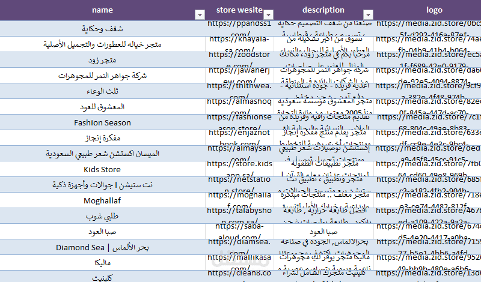Viewport: 481px width, 282px height.
Task: Open the saba-aloud website link
Action: point(239,232)
